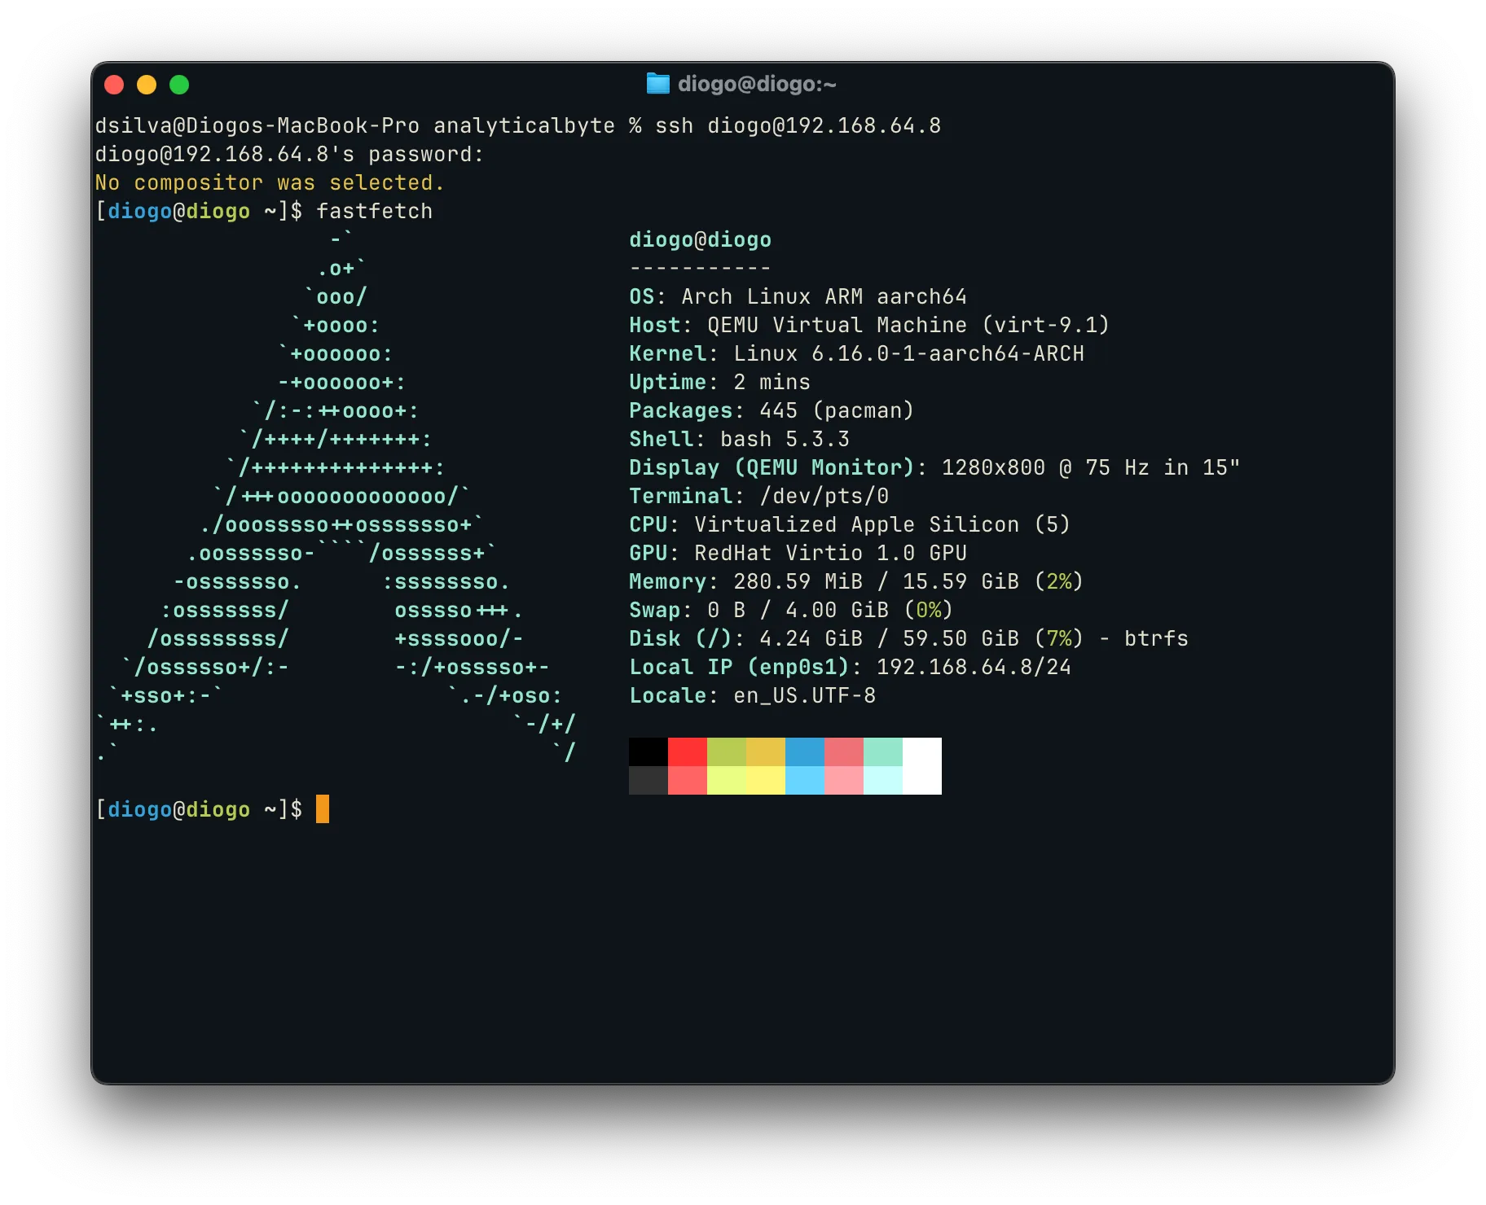The height and width of the screenshot is (1205, 1486).
Task: Click the ssh diogo@192.168.64.8 command text
Action: (x=798, y=126)
